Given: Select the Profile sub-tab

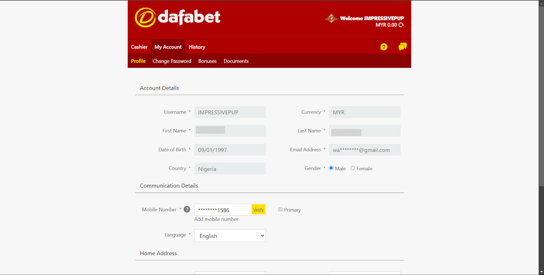Looking at the screenshot, I should (138, 61).
